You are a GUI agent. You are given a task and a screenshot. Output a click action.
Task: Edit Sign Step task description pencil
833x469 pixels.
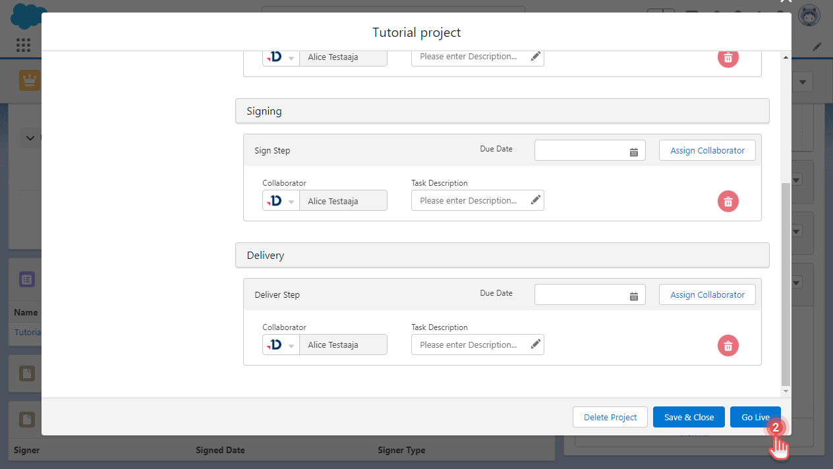coord(536,200)
